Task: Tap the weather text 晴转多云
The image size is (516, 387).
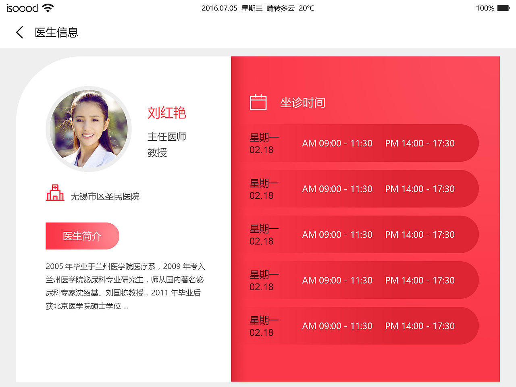Action: pyautogui.click(x=281, y=8)
